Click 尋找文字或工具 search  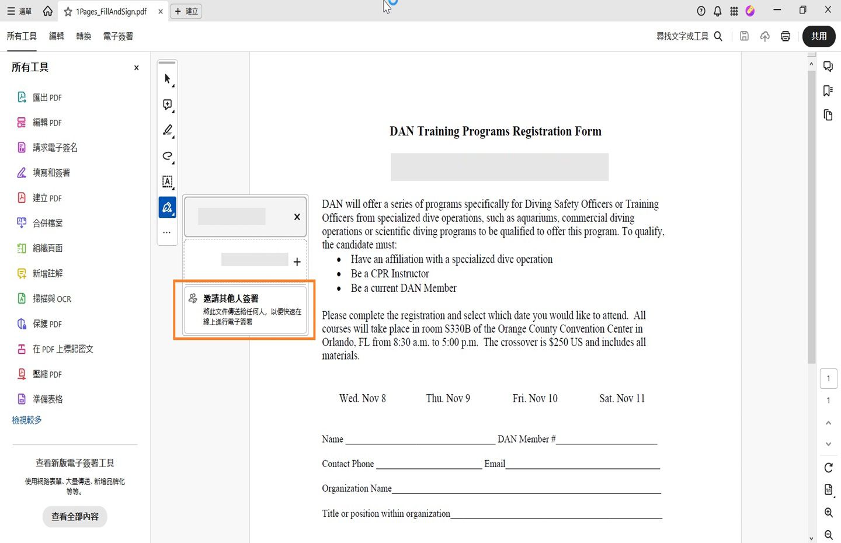689,36
